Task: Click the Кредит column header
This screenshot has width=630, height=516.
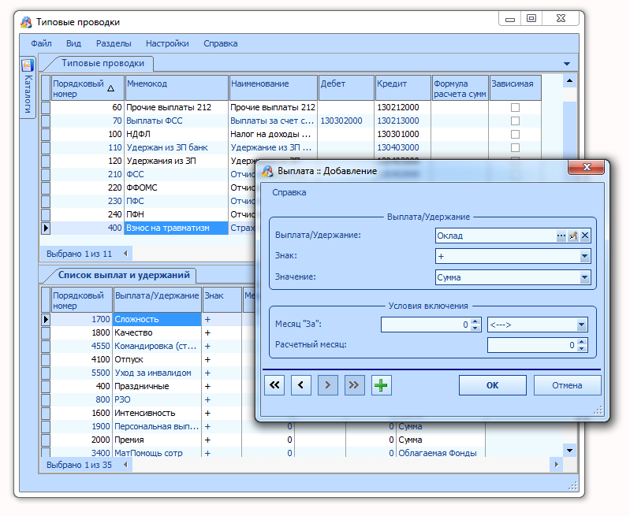Action: pyautogui.click(x=403, y=88)
